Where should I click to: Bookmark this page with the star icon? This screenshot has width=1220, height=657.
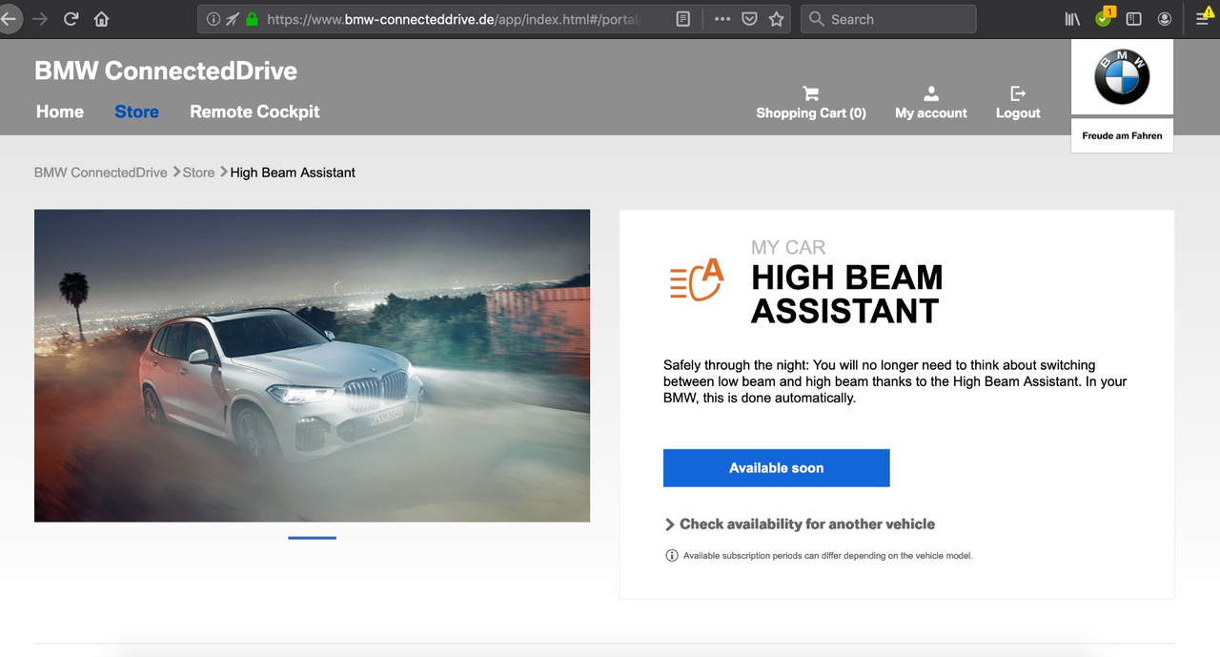point(777,19)
